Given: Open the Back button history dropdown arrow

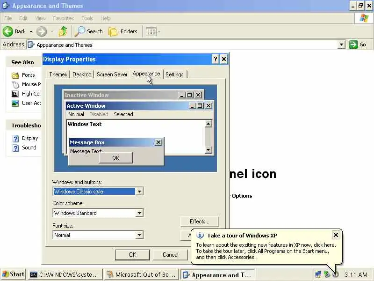Looking at the screenshot, I should point(31,31).
